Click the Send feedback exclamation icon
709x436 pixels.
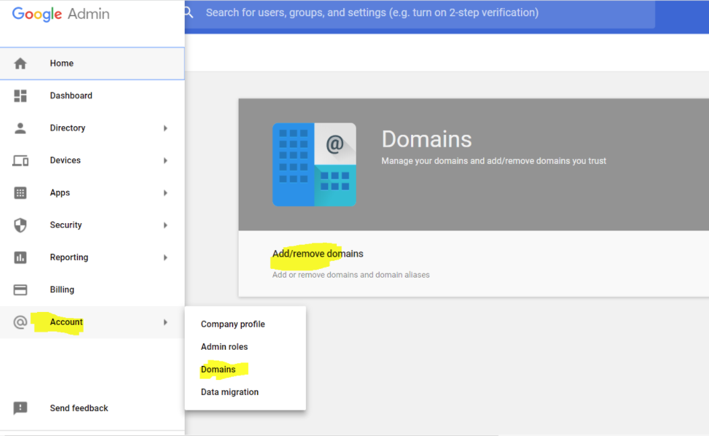click(x=20, y=408)
